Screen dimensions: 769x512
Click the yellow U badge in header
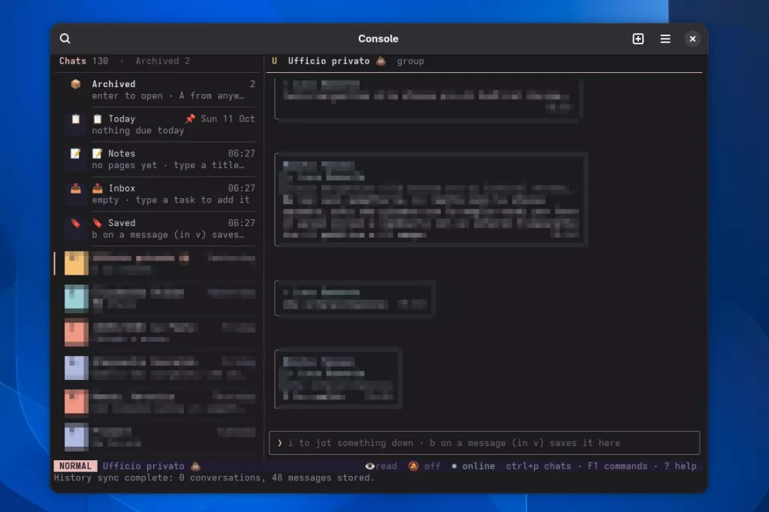(275, 61)
